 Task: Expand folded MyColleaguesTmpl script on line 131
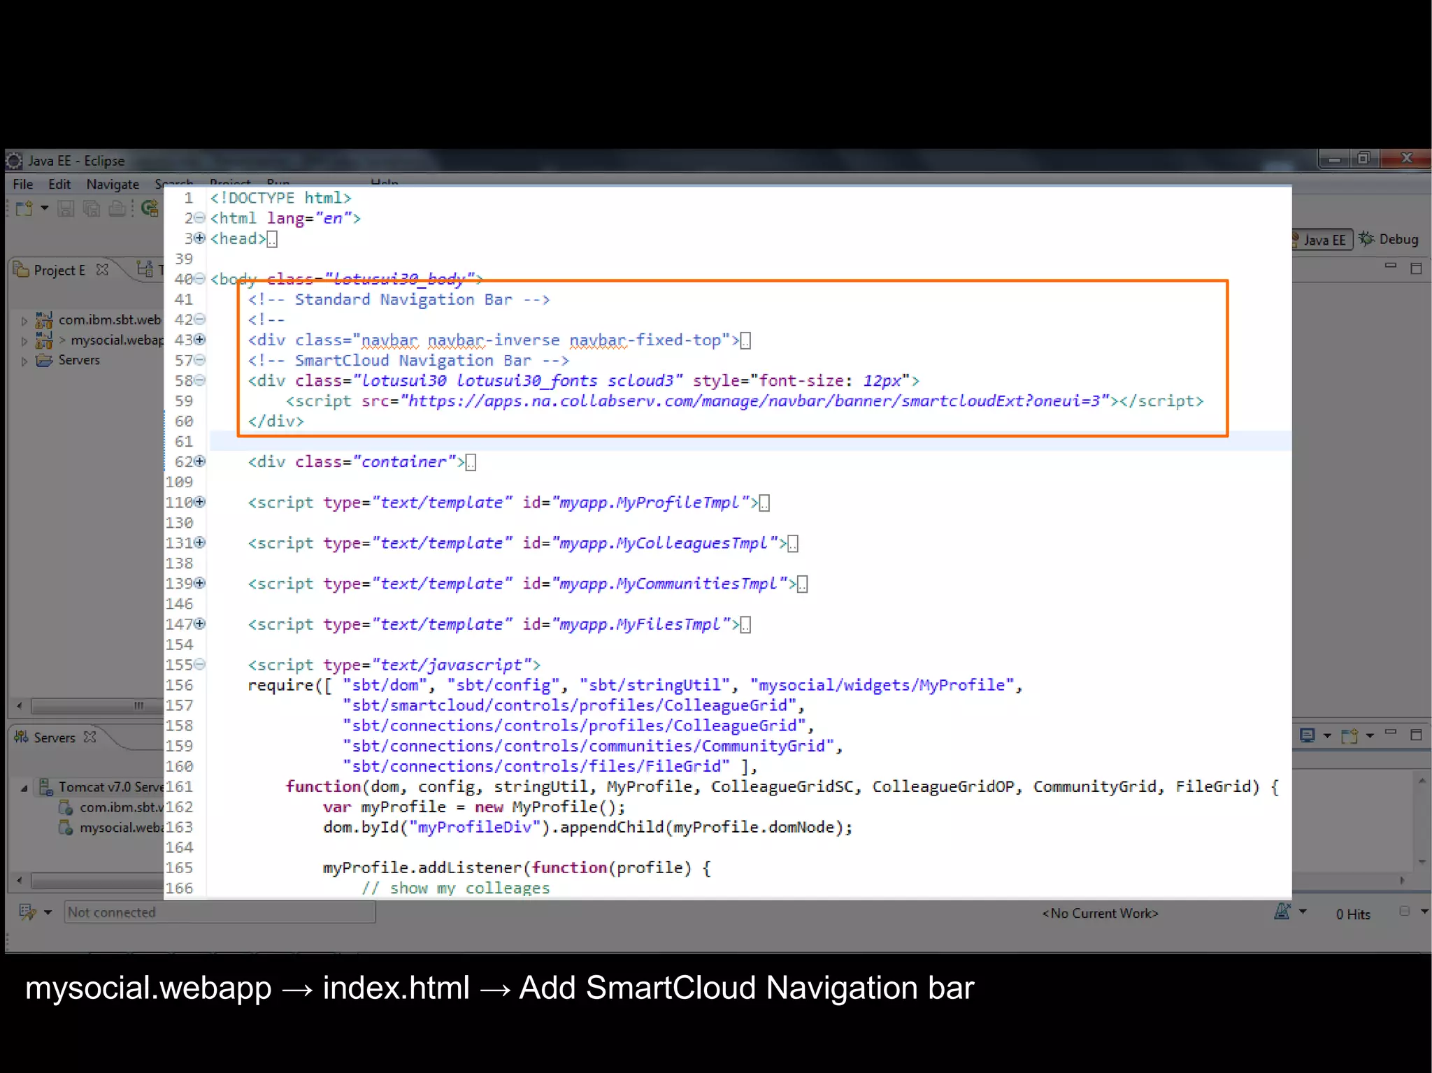(200, 542)
